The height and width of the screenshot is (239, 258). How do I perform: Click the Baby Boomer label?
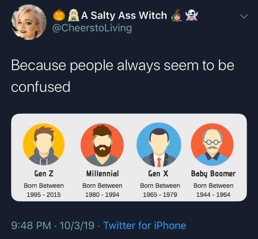(213, 174)
